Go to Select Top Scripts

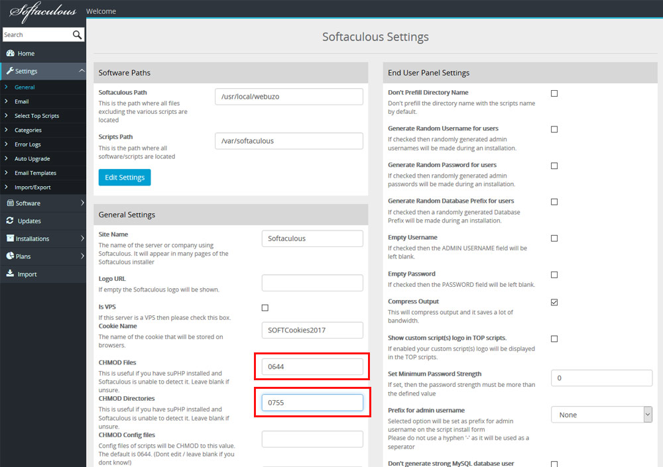pyautogui.click(x=36, y=116)
